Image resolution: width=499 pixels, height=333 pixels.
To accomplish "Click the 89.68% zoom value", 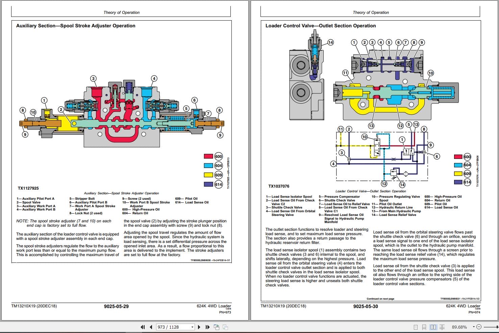I will (x=459, y=327).
